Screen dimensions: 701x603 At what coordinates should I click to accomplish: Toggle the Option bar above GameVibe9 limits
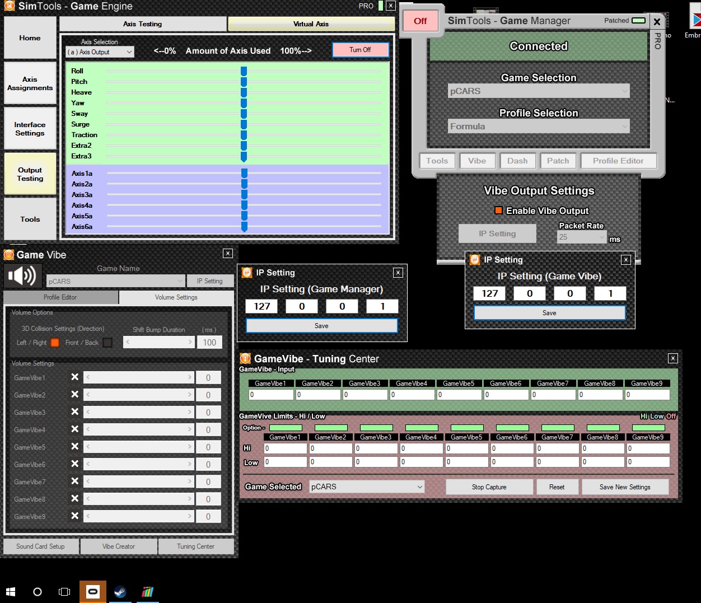tap(649, 428)
